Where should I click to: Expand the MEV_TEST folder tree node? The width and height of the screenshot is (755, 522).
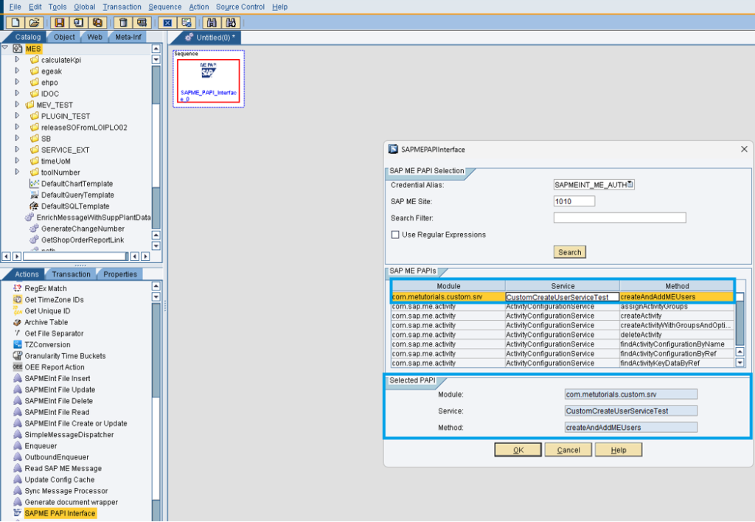(17, 105)
